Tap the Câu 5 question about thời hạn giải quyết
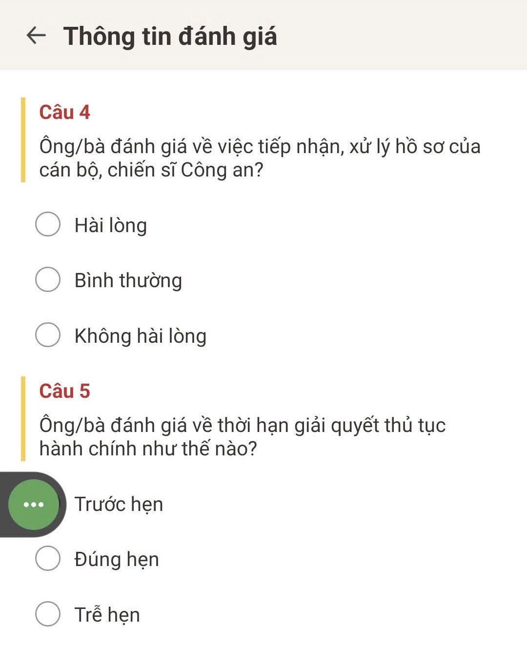 click(x=243, y=437)
